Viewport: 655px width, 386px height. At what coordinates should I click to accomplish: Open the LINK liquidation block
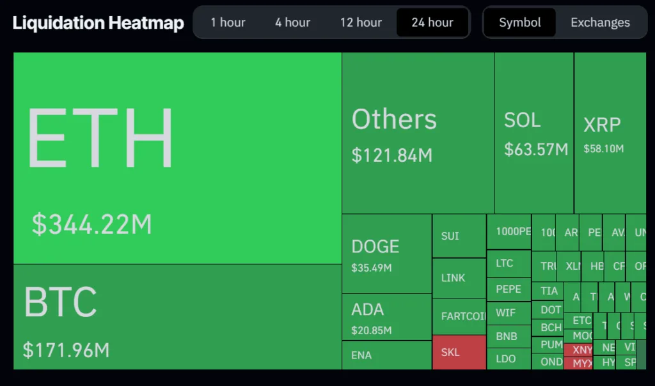tap(459, 277)
